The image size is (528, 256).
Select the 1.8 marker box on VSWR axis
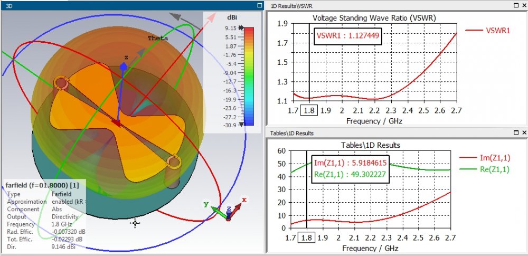308,110
